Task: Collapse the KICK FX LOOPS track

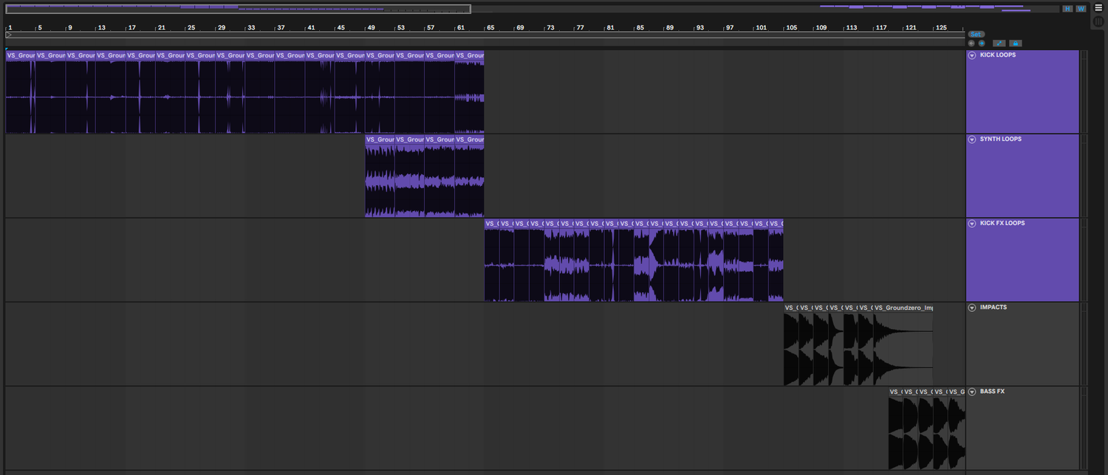Action: 972,223
